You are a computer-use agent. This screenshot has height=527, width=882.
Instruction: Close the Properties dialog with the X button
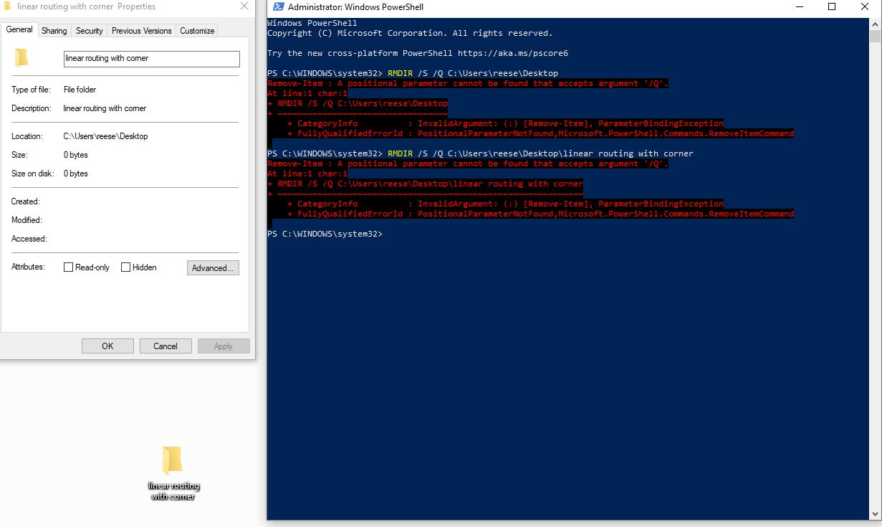[244, 6]
